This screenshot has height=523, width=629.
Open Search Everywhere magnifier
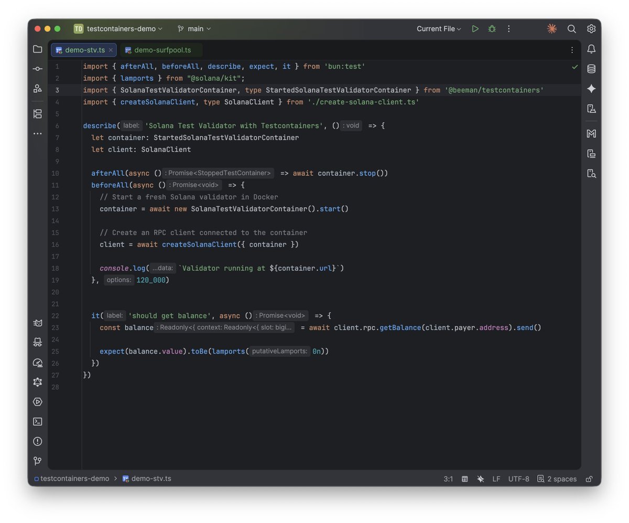pyautogui.click(x=572, y=29)
